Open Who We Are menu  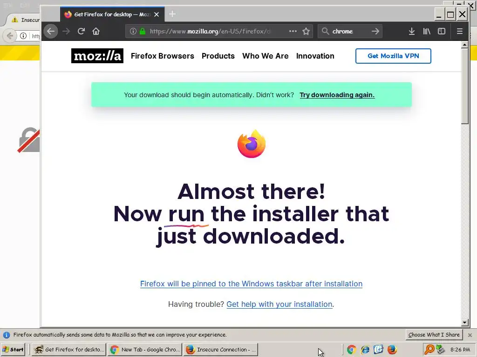click(265, 56)
